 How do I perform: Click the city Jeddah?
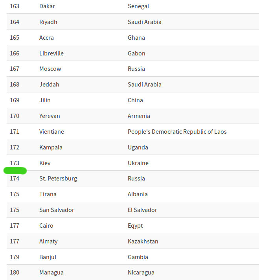coord(49,85)
